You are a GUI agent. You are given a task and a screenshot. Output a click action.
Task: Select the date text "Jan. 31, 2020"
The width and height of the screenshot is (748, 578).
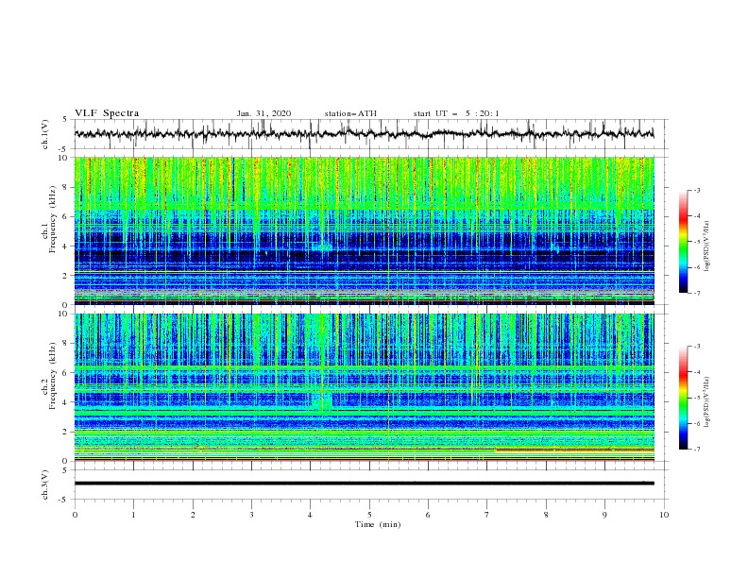[263, 113]
